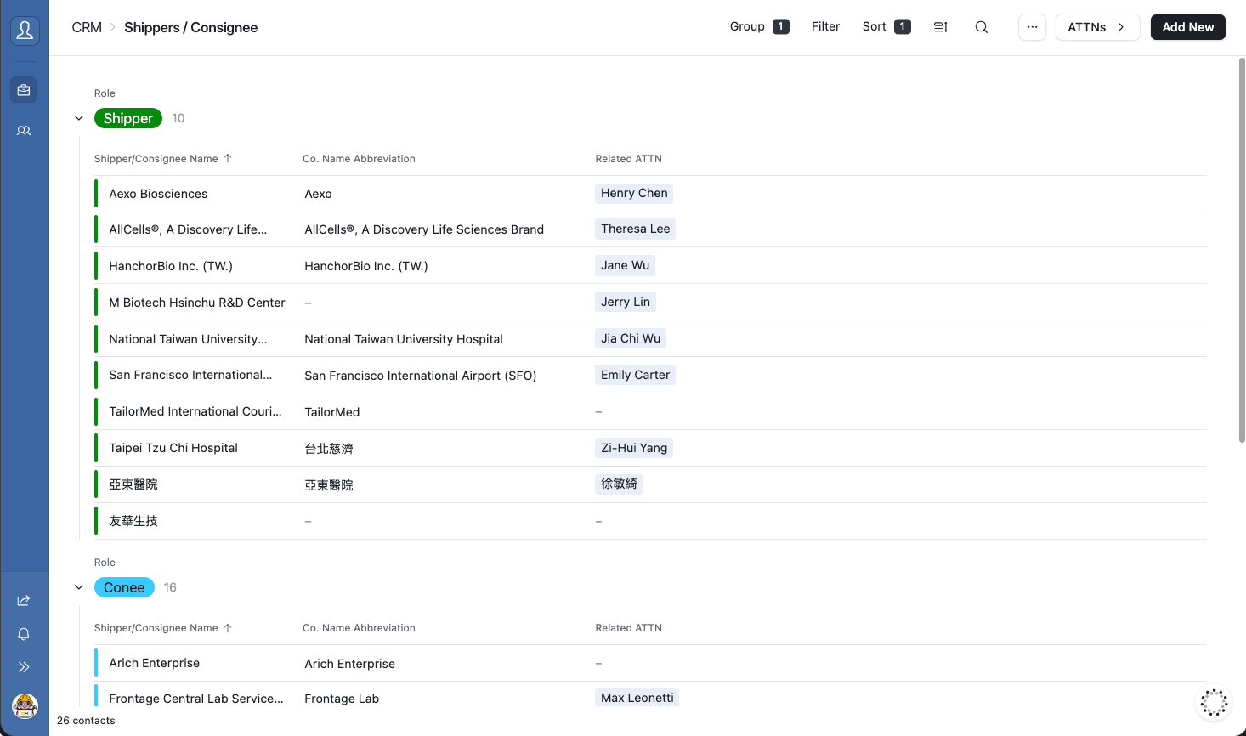Collapse the Shipper group
This screenshot has width=1246, height=736.
coord(79,118)
